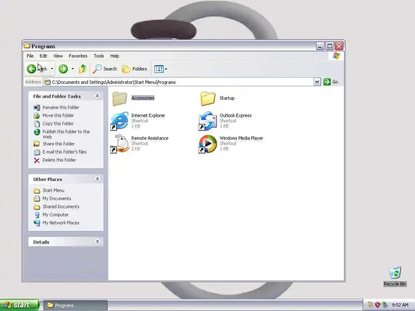Click the Accessories folder name label

[143, 98]
